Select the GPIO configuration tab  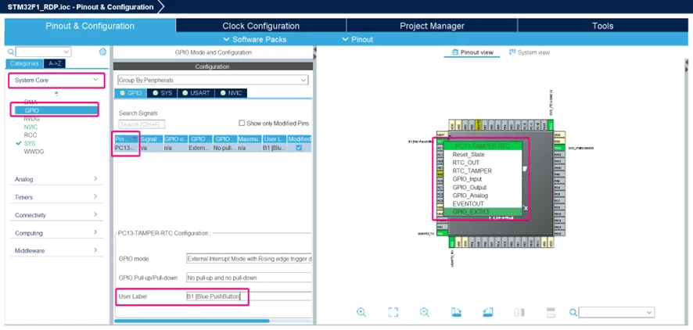[131, 93]
